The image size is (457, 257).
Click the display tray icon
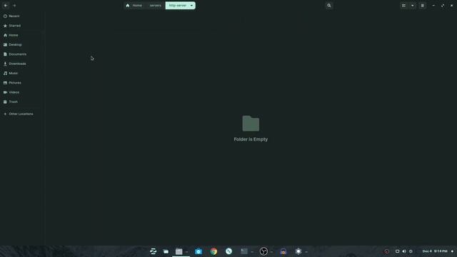tap(397, 251)
